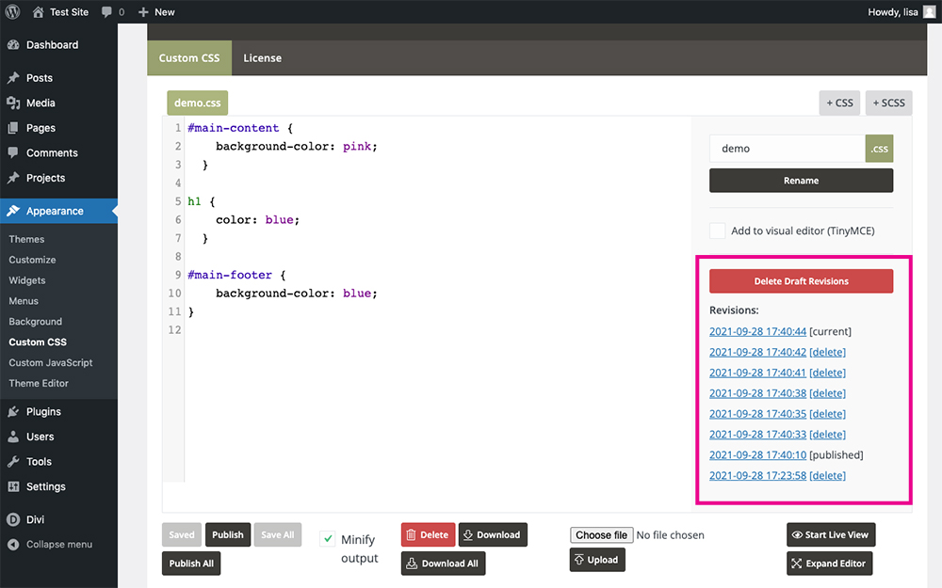Open the lisa user avatar

[x=929, y=12]
